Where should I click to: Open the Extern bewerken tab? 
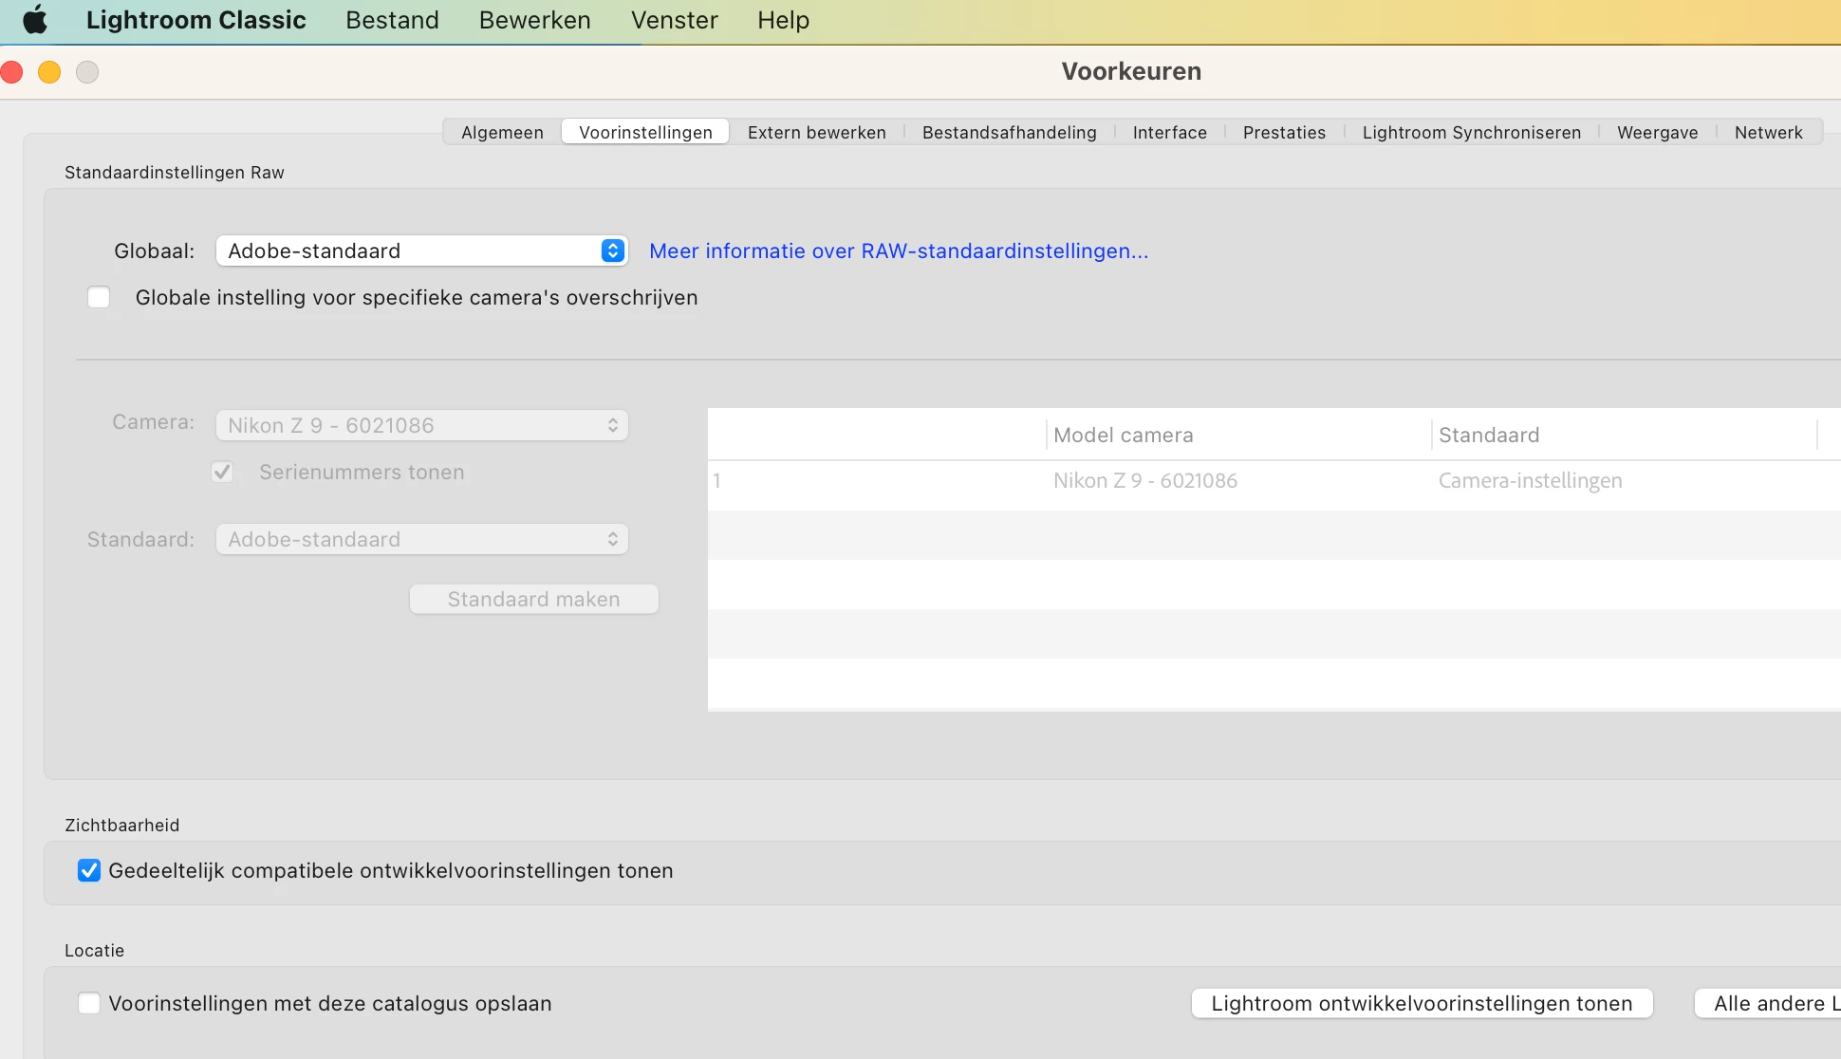(816, 132)
